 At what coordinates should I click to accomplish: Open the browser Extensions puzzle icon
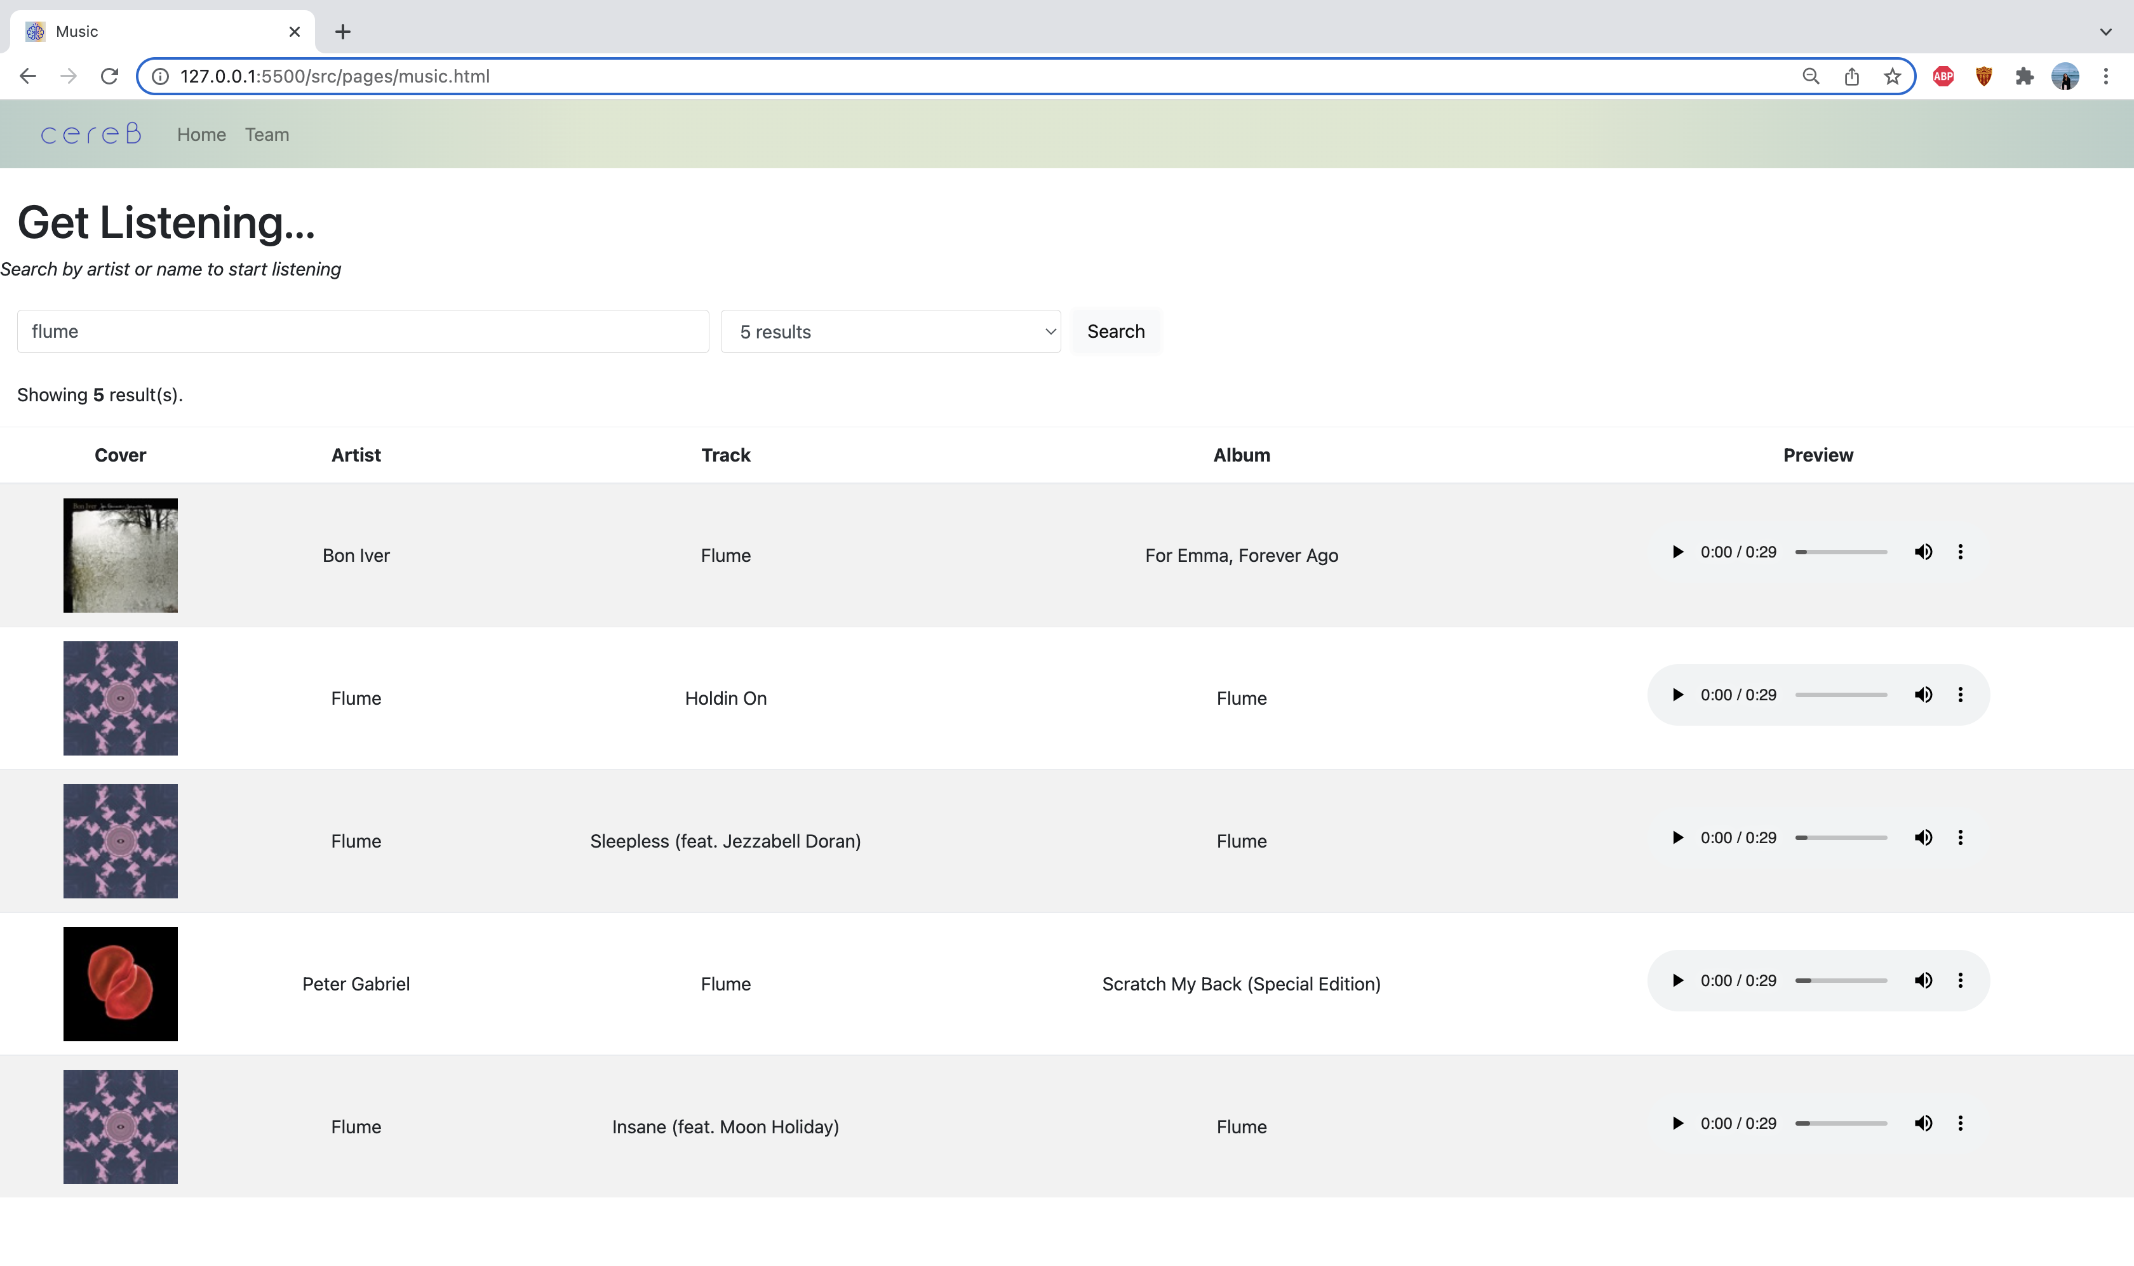tap(2024, 77)
